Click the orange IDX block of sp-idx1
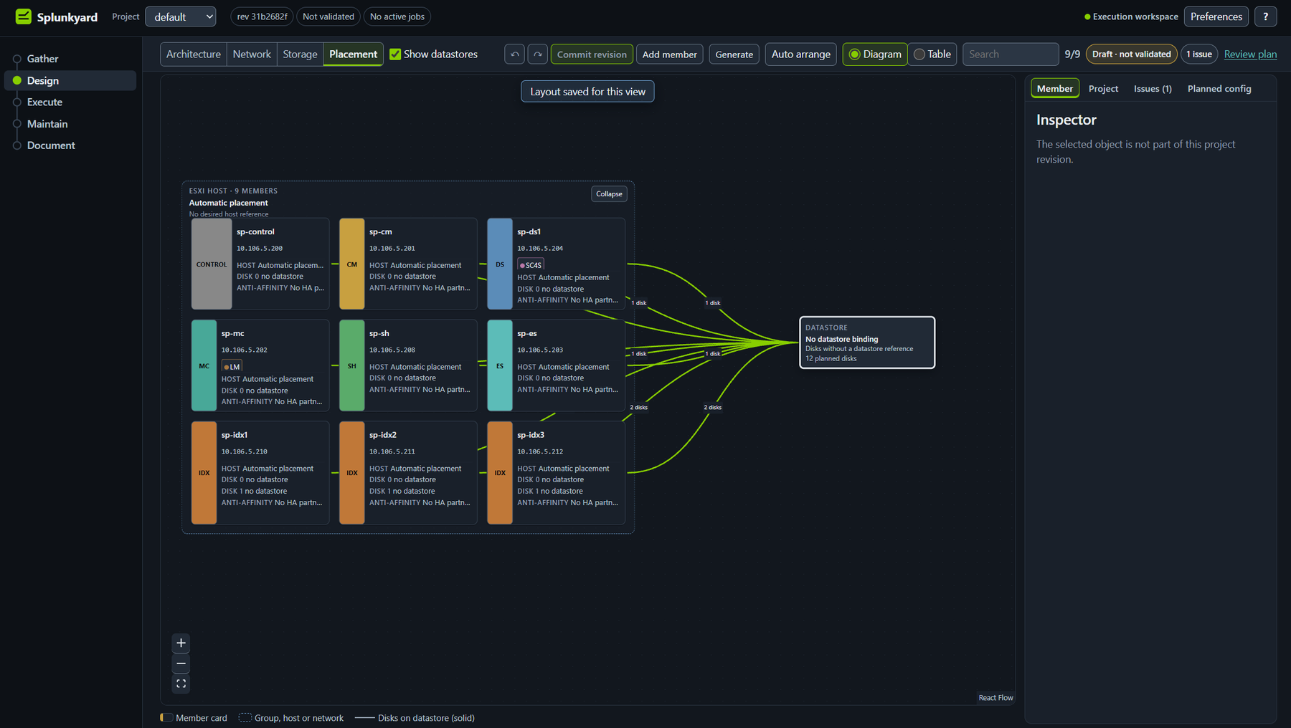This screenshot has width=1291, height=728. tap(204, 473)
